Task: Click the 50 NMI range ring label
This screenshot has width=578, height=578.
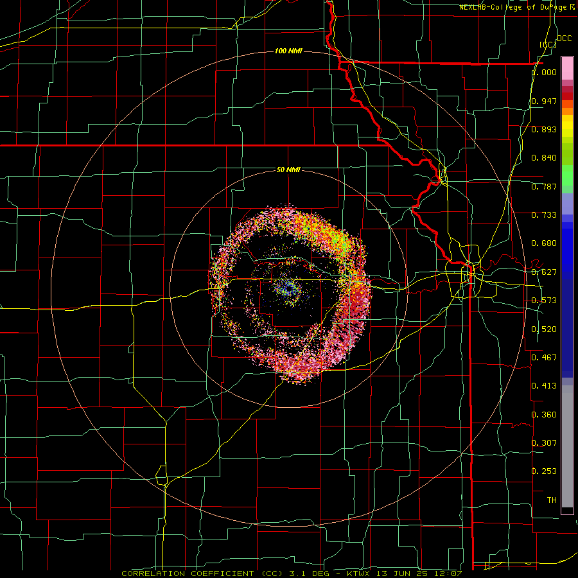Action: pos(288,170)
